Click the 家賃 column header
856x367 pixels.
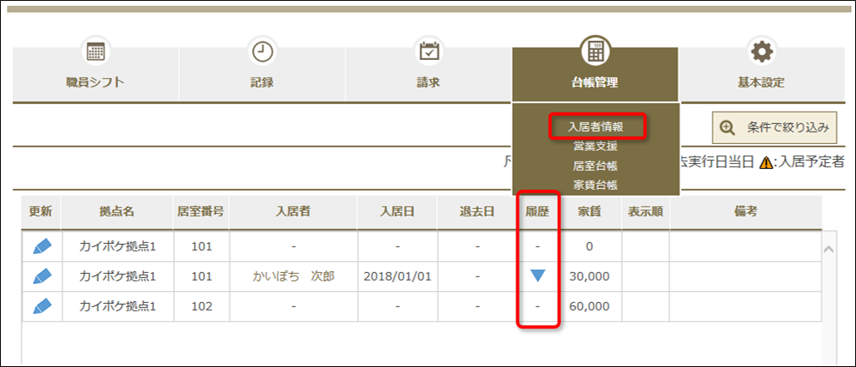coord(590,212)
